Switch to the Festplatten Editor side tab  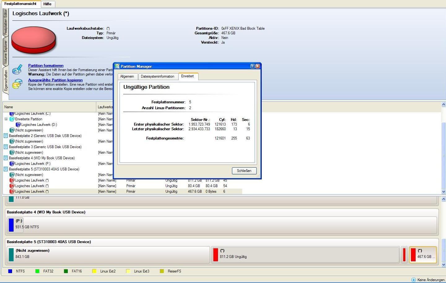[x=5, y=22]
